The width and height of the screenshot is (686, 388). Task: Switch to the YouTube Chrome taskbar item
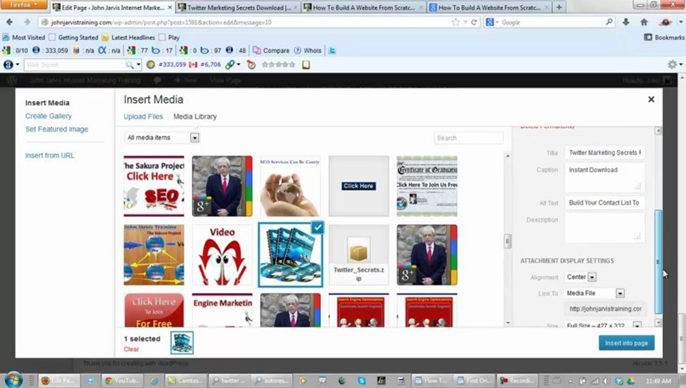coord(121,380)
